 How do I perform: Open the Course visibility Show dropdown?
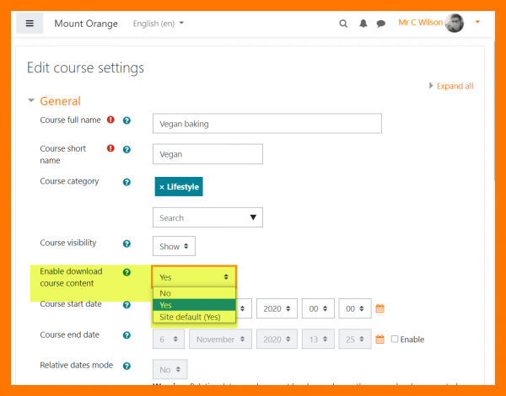[x=174, y=247]
